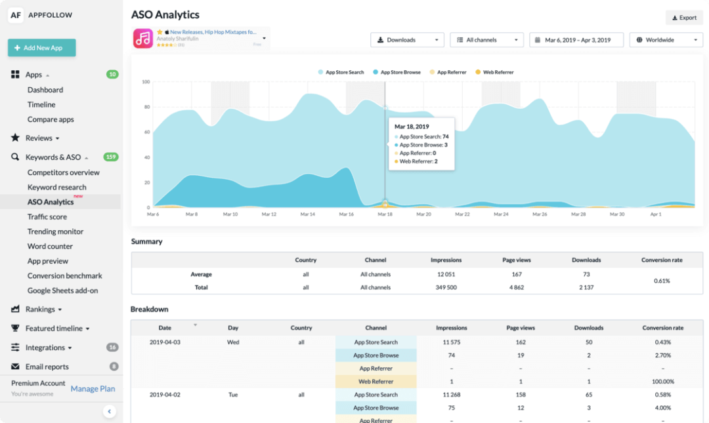Click the Rankings chart icon
Screen dimensions: 709x423
(15, 309)
